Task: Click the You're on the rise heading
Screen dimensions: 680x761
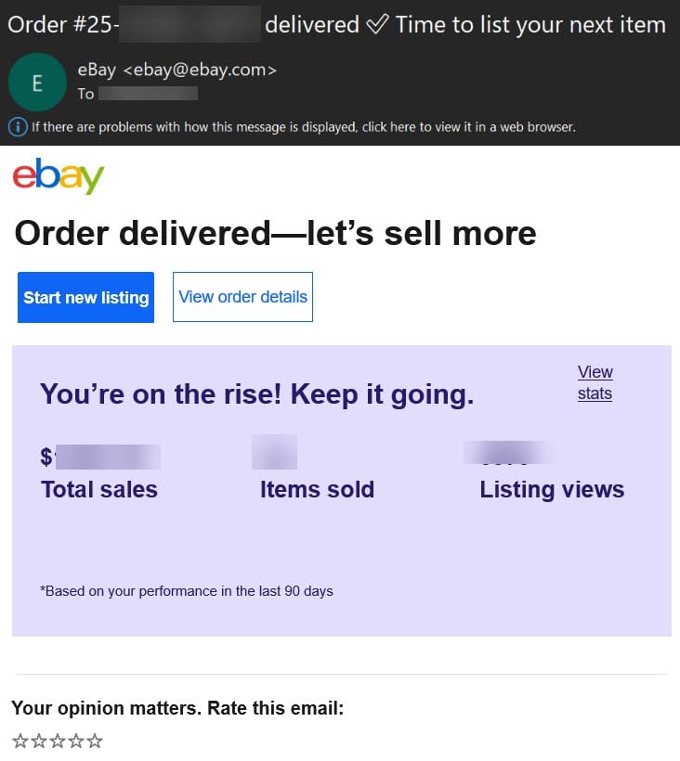Action: tap(257, 394)
